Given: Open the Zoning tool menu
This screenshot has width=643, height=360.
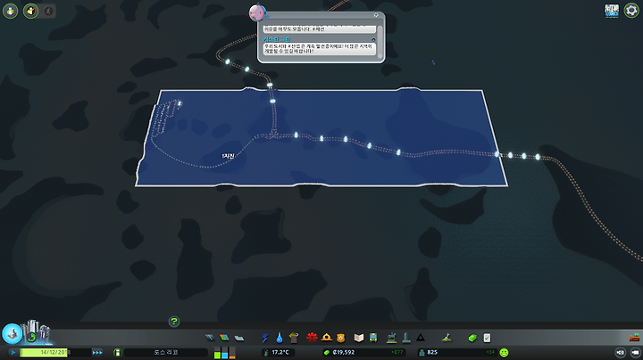Looking at the screenshot, I should click(224, 338).
